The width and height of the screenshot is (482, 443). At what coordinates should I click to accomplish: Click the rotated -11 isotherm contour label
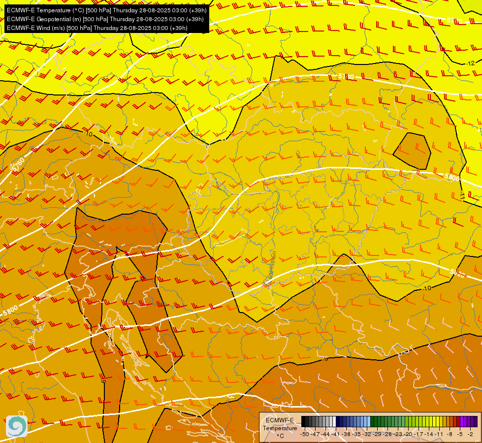click(462, 195)
